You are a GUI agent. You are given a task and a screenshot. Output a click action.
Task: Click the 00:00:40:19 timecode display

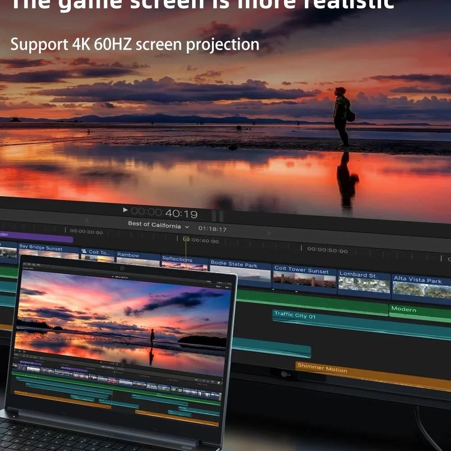coord(164,213)
